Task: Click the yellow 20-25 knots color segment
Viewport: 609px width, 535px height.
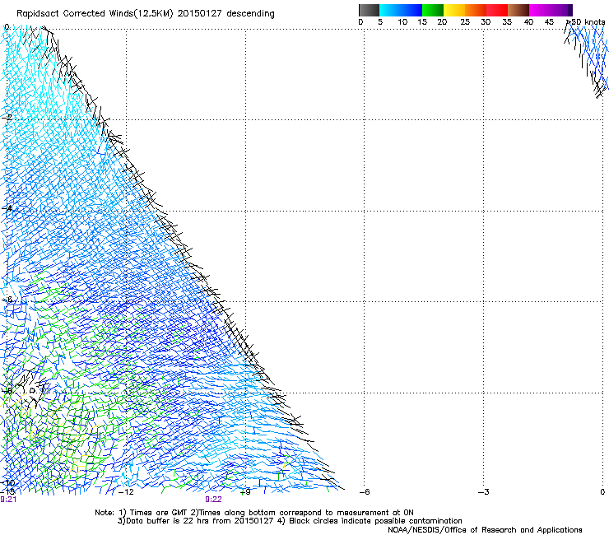Action: click(x=454, y=10)
